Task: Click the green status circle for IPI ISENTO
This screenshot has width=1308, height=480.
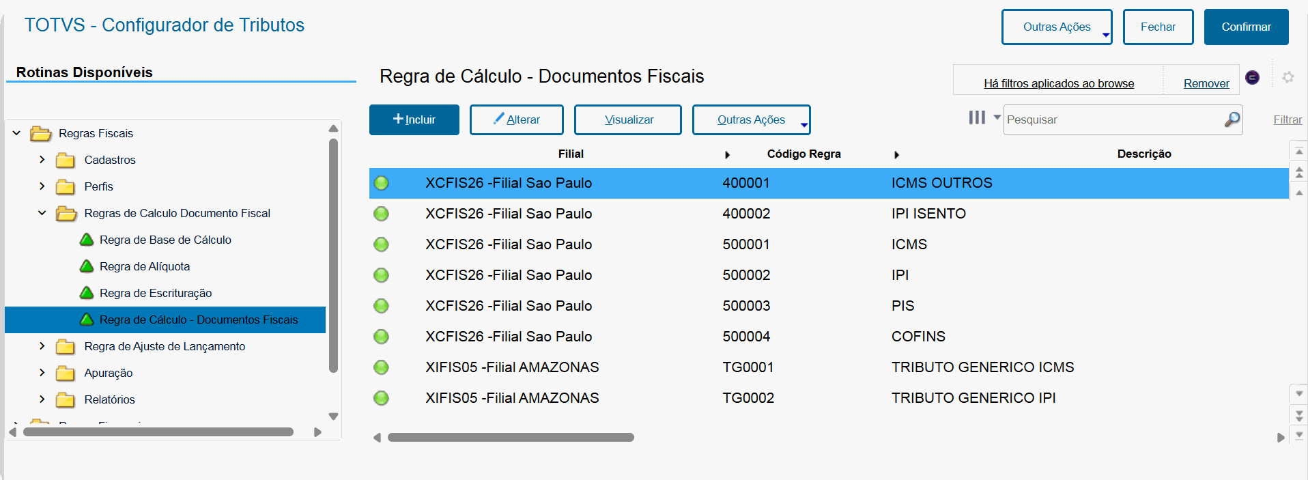Action: click(381, 214)
